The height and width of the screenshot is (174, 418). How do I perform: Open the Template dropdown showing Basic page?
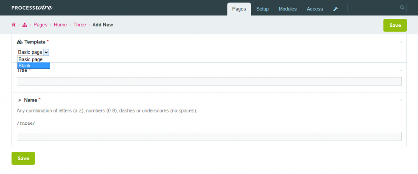(x=33, y=52)
